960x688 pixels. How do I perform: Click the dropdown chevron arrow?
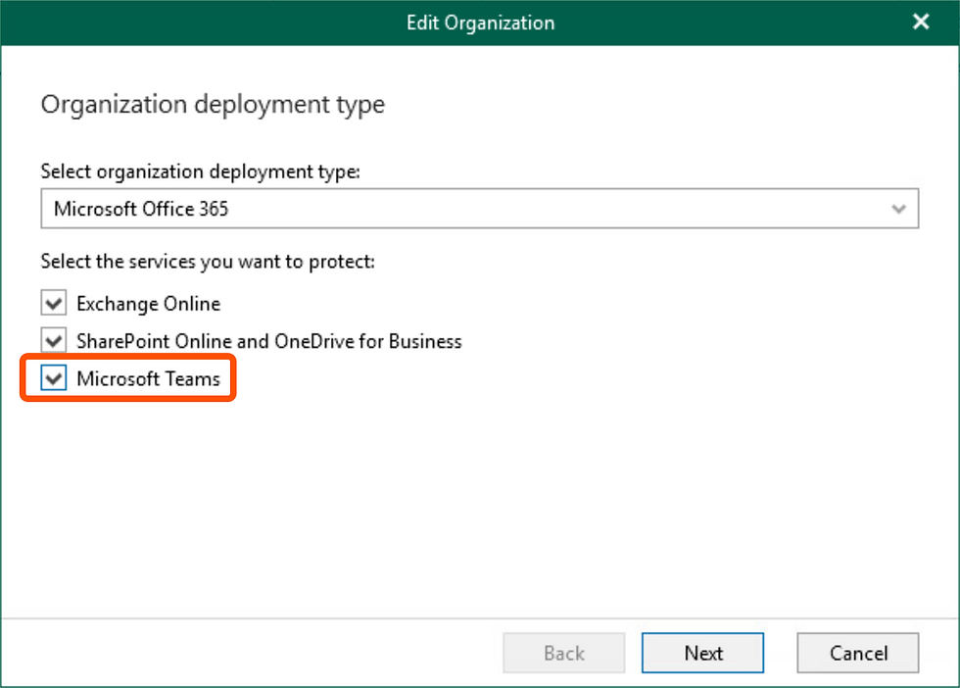[898, 209]
